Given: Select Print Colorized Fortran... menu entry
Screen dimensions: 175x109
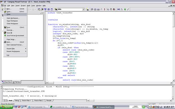Looking at the screenshot, I should coord(15,45).
